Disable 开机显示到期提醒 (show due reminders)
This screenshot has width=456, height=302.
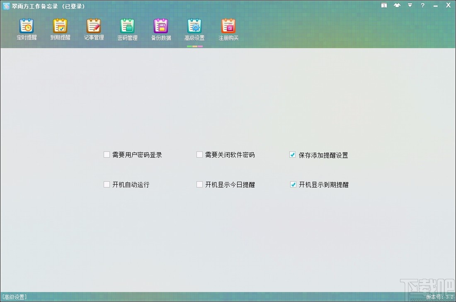[293, 184]
